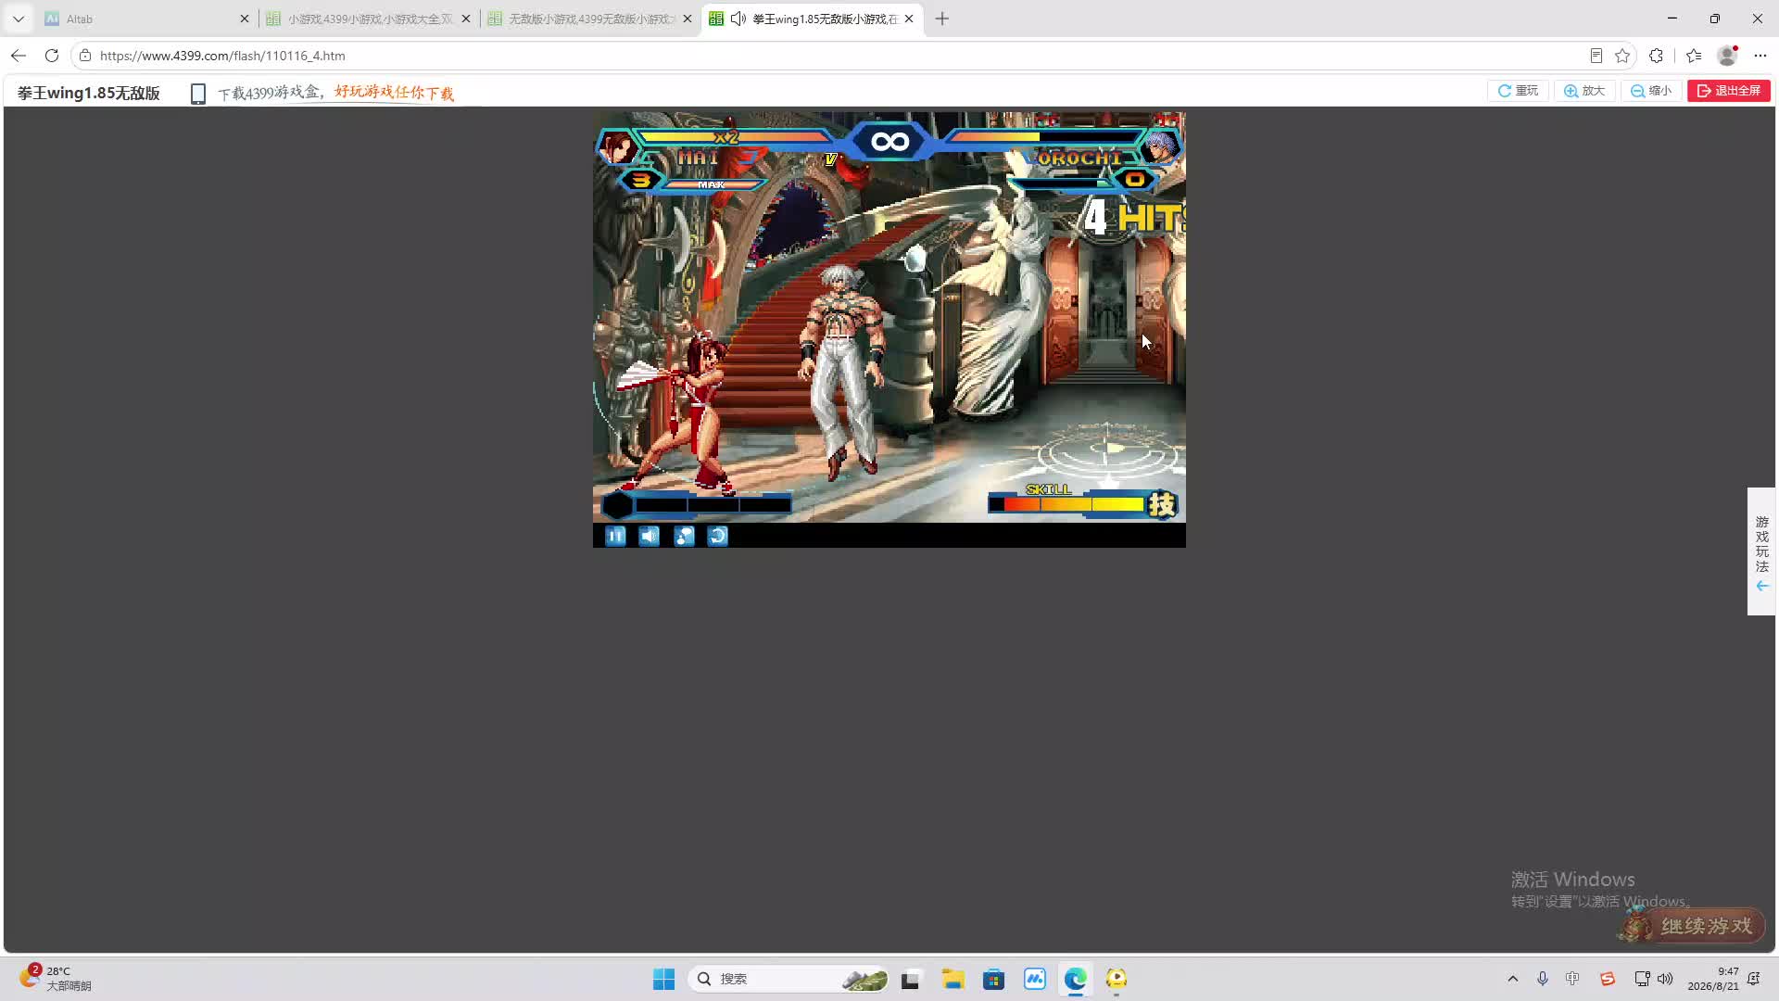The width and height of the screenshot is (1779, 1001).
Task: Add this page to favorites star
Action: pos(1622,56)
